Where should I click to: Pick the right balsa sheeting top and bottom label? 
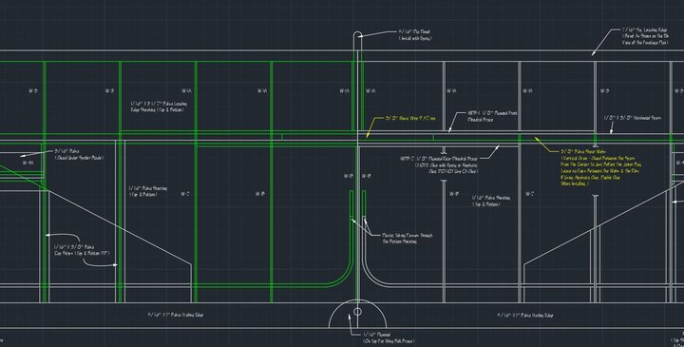click(x=491, y=201)
